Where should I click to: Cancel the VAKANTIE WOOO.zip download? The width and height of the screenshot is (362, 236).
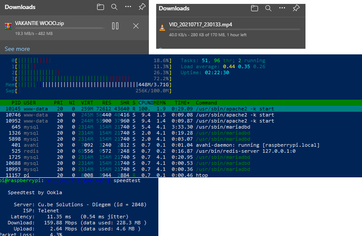pyautogui.click(x=136, y=26)
